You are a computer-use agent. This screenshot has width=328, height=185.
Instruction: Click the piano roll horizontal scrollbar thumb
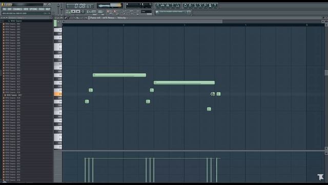(x=143, y=22)
